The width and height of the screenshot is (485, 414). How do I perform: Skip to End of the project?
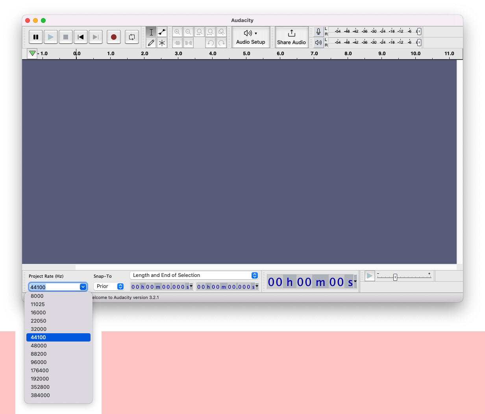coord(96,37)
